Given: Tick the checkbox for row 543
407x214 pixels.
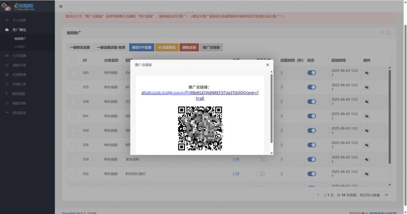Looking at the screenshot, I should pyautogui.click(x=73, y=73).
